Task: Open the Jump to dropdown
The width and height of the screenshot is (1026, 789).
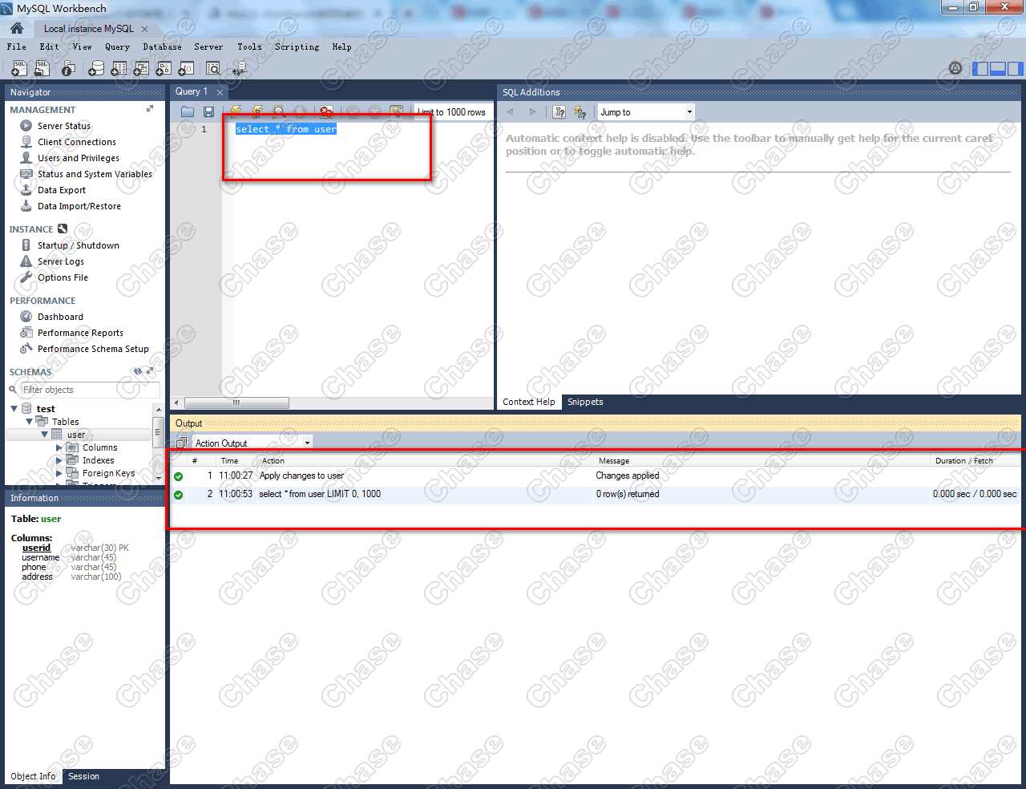Action: click(x=646, y=112)
